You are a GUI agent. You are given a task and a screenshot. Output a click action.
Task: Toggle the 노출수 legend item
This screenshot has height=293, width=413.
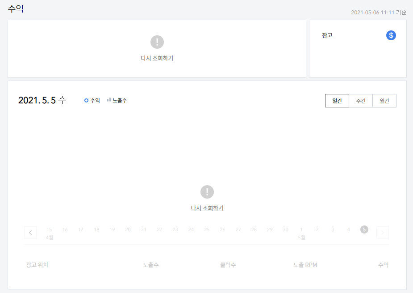(x=117, y=101)
